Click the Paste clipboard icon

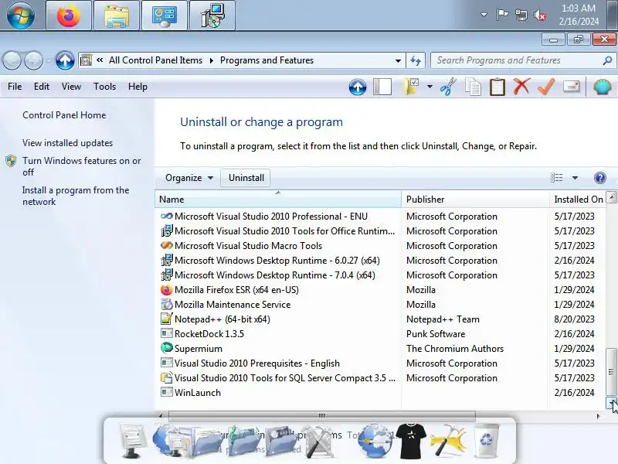(x=497, y=87)
